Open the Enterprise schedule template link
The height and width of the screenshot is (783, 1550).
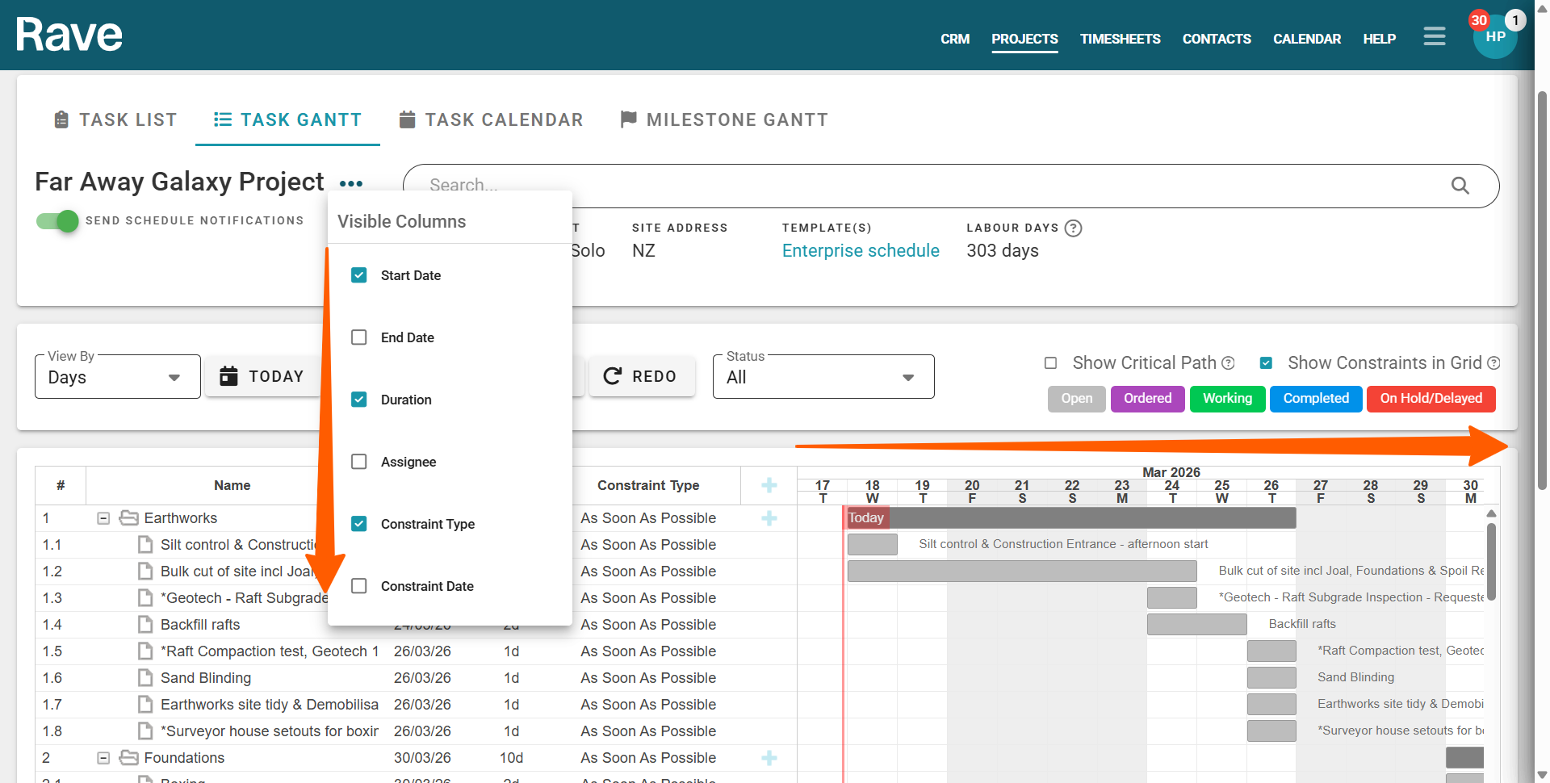860,251
